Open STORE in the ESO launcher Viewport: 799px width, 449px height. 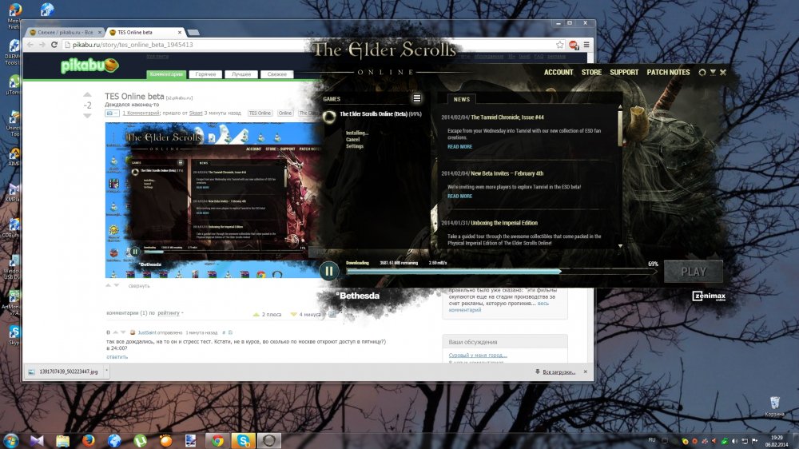[x=591, y=73]
